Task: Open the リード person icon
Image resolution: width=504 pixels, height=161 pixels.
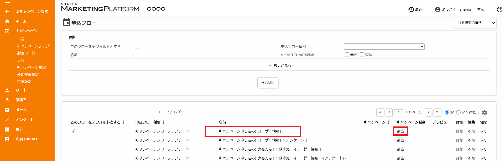Action: (7, 90)
